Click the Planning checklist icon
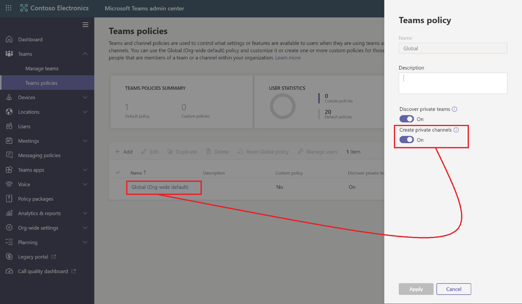Image resolution: width=522 pixels, height=304 pixels. 9,242
